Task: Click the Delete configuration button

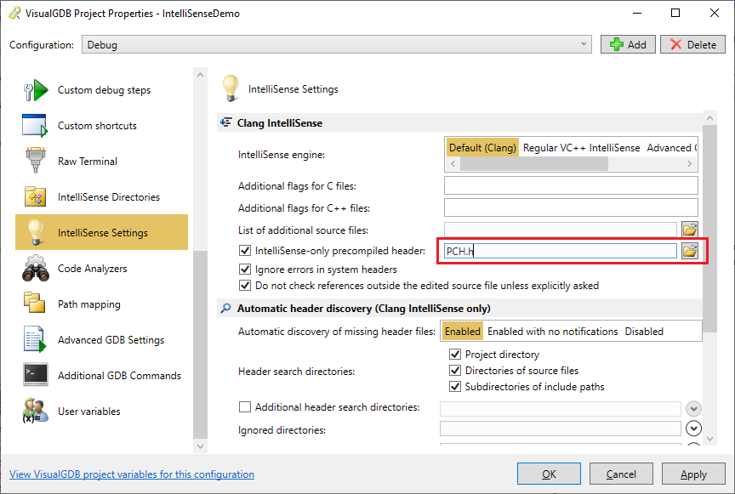Action: point(692,44)
